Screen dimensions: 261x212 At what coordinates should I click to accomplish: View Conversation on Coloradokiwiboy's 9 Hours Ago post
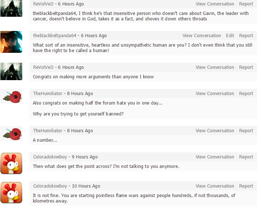click(x=215, y=157)
